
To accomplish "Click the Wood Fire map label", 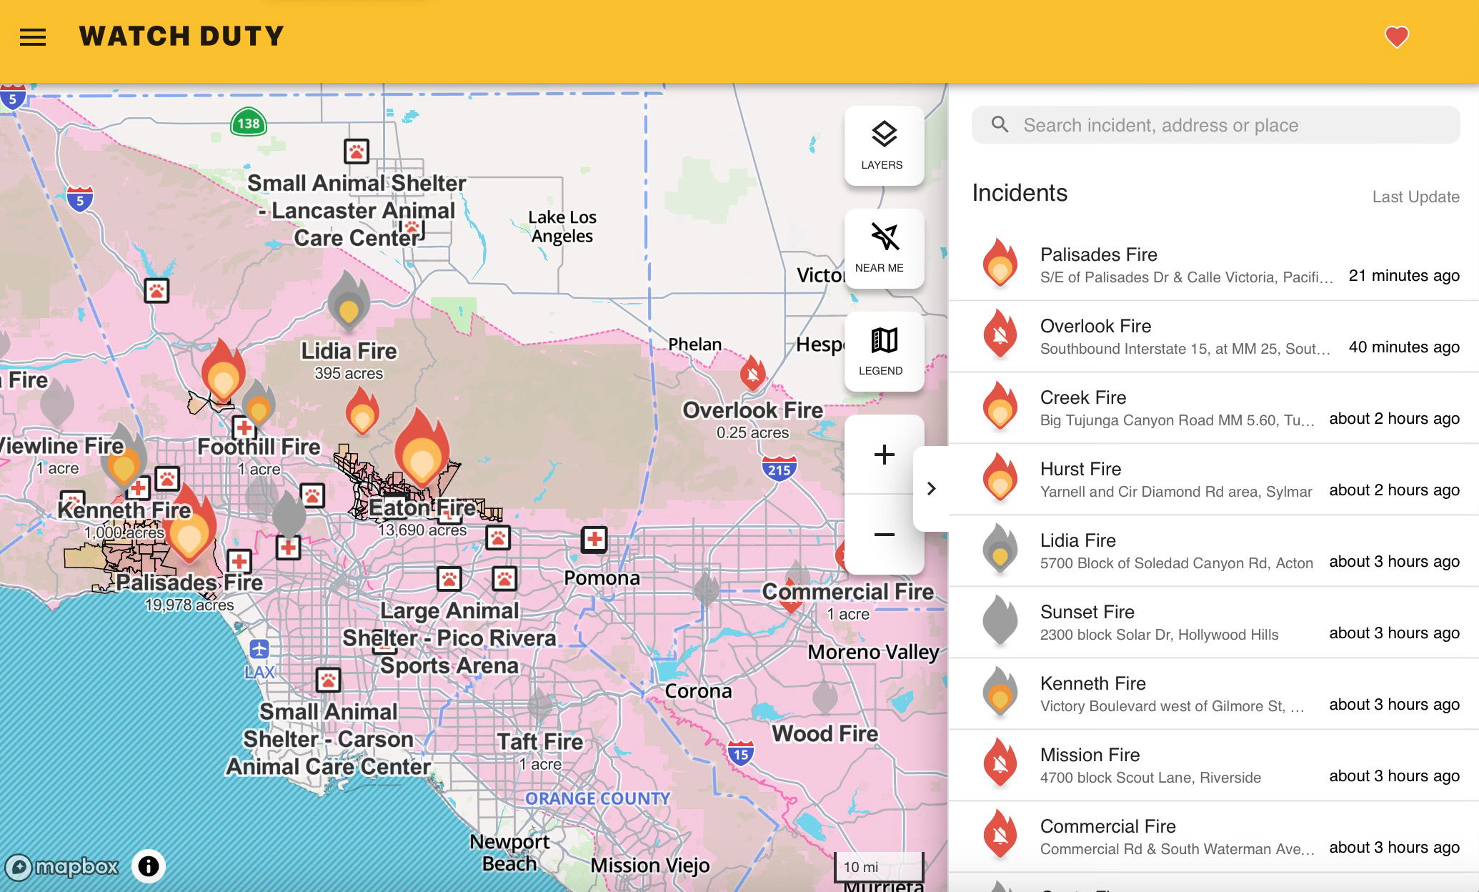I will pyautogui.click(x=825, y=734).
